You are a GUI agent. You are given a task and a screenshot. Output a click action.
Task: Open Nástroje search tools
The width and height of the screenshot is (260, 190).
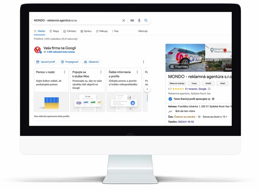[143, 31]
